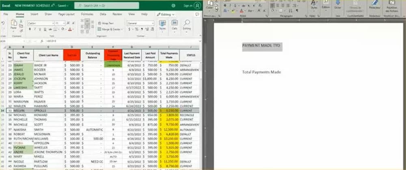Open the Excel Styles menu
Screen dimensions: 406x170
pyautogui.click(x=162, y=25)
